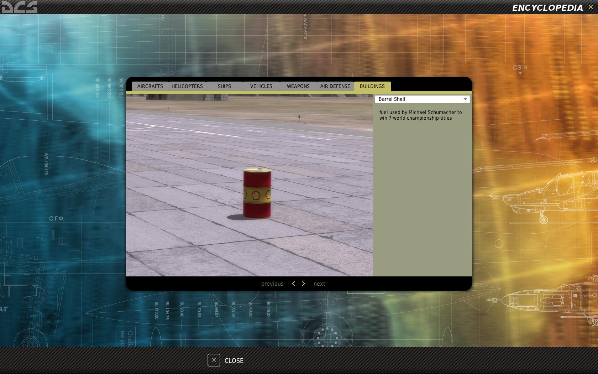Expand the Barrel Shell dropdown arrow

pyautogui.click(x=465, y=99)
